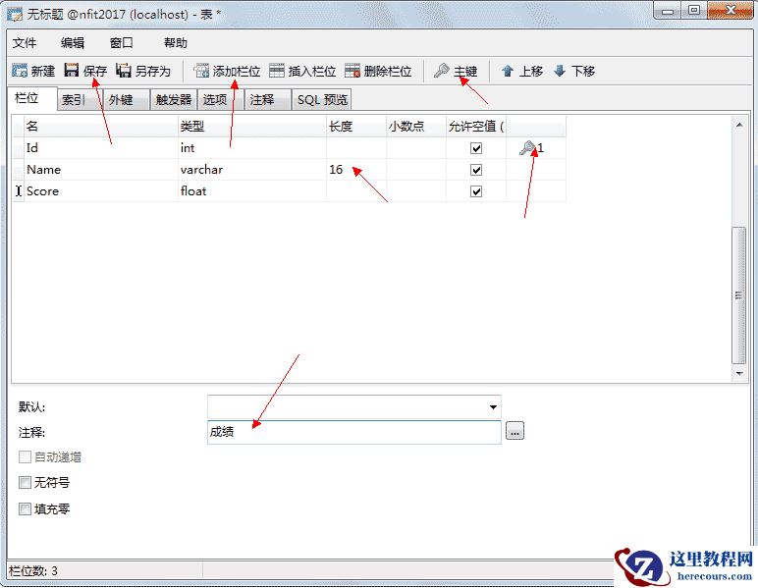
Task: Click the 插入栏位 (Insert Field) icon
Action: coord(277,71)
